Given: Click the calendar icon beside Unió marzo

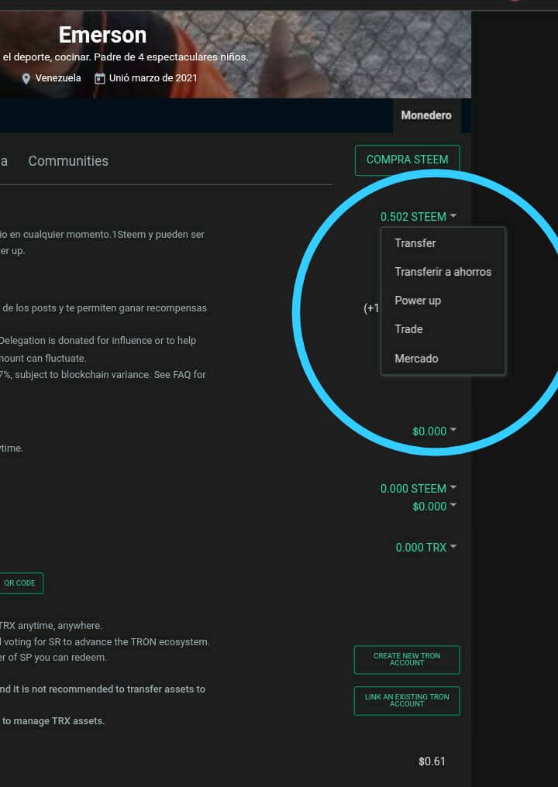Looking at the screenshot, I should click(100, 78).
